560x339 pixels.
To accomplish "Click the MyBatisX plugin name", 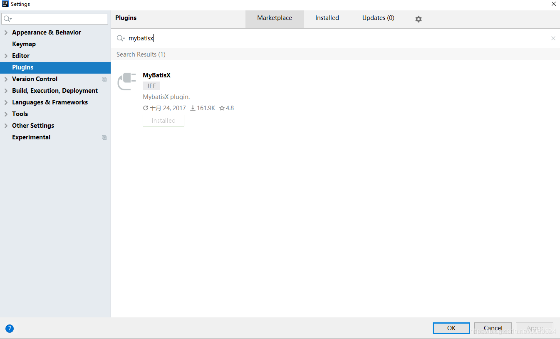I will [x=156, y=75].
